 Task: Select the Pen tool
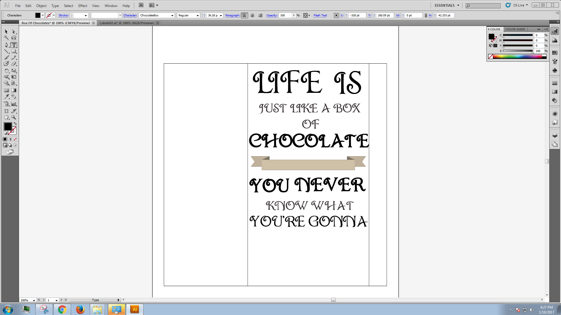pos(6,45)
